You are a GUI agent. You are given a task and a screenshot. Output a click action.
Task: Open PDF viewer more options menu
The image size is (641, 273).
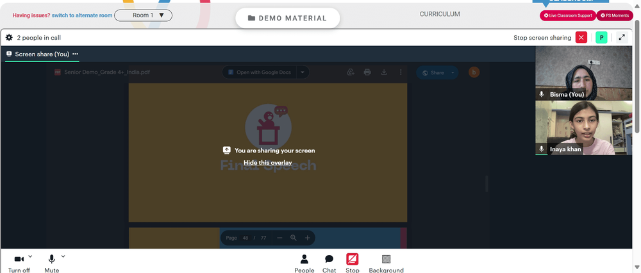[x=401, y=72]
